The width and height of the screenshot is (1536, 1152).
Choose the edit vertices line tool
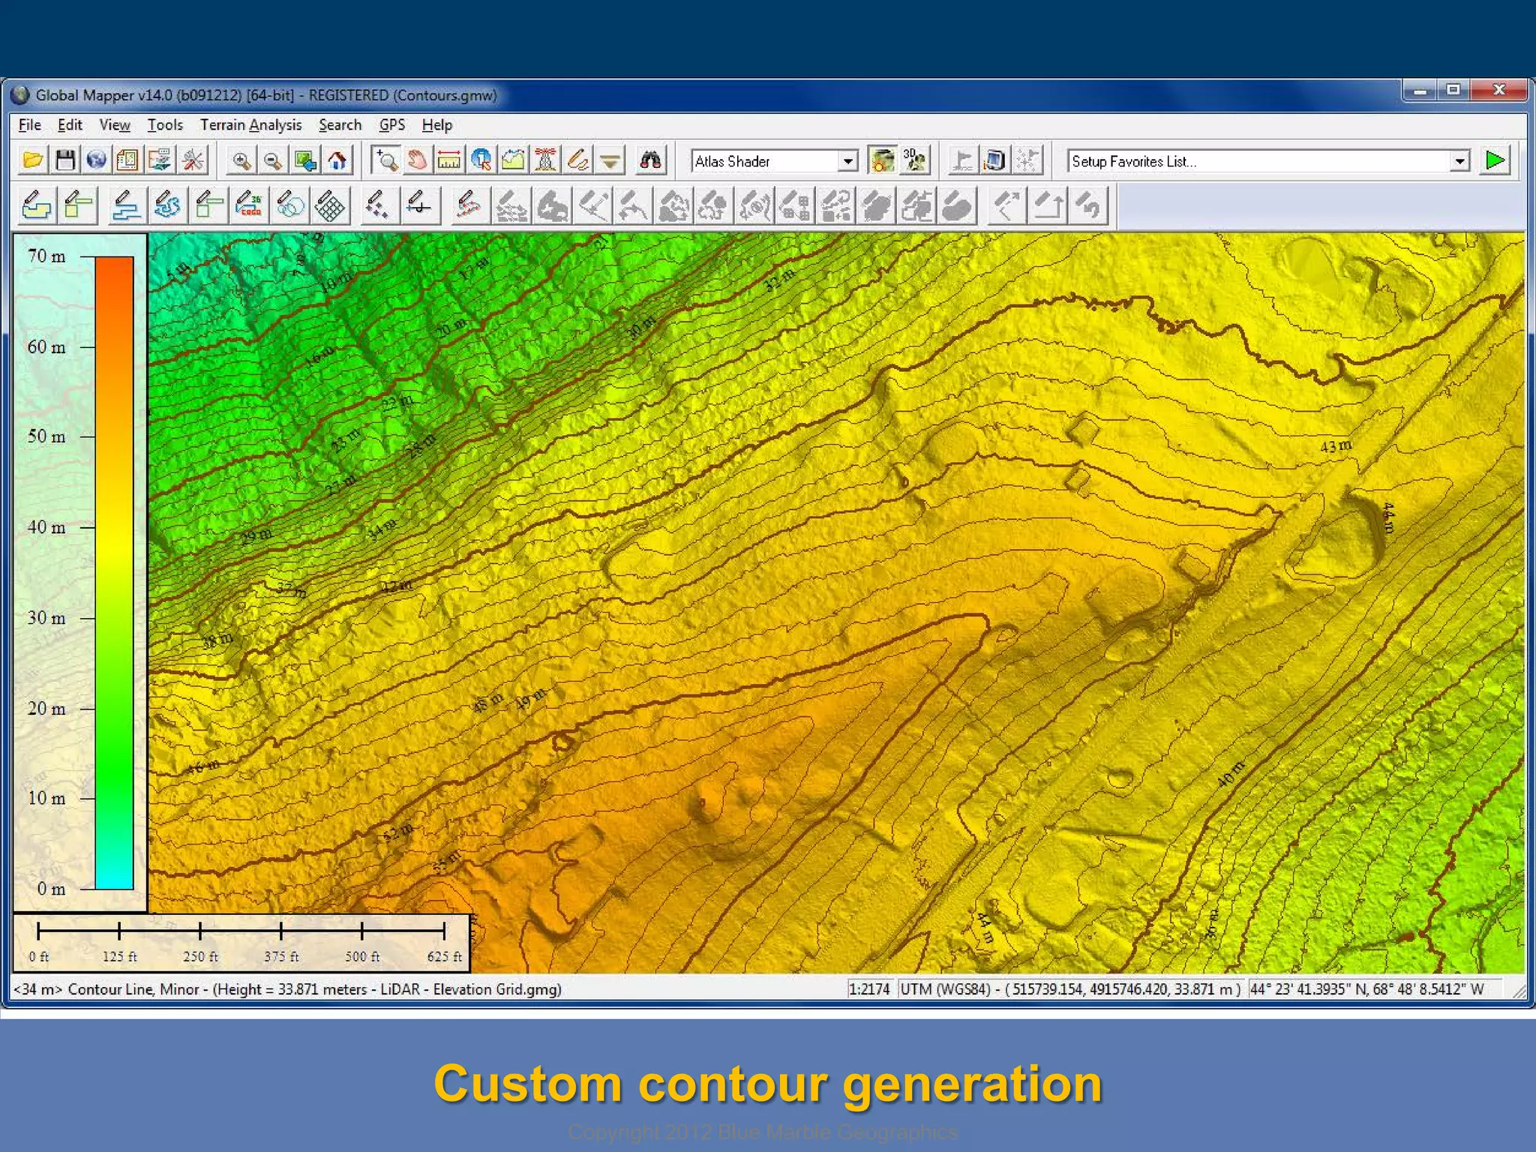tap(469, 205)
